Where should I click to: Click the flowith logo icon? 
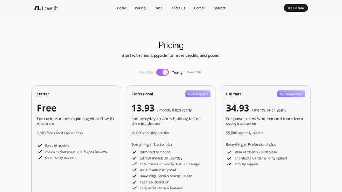point(37,8)
